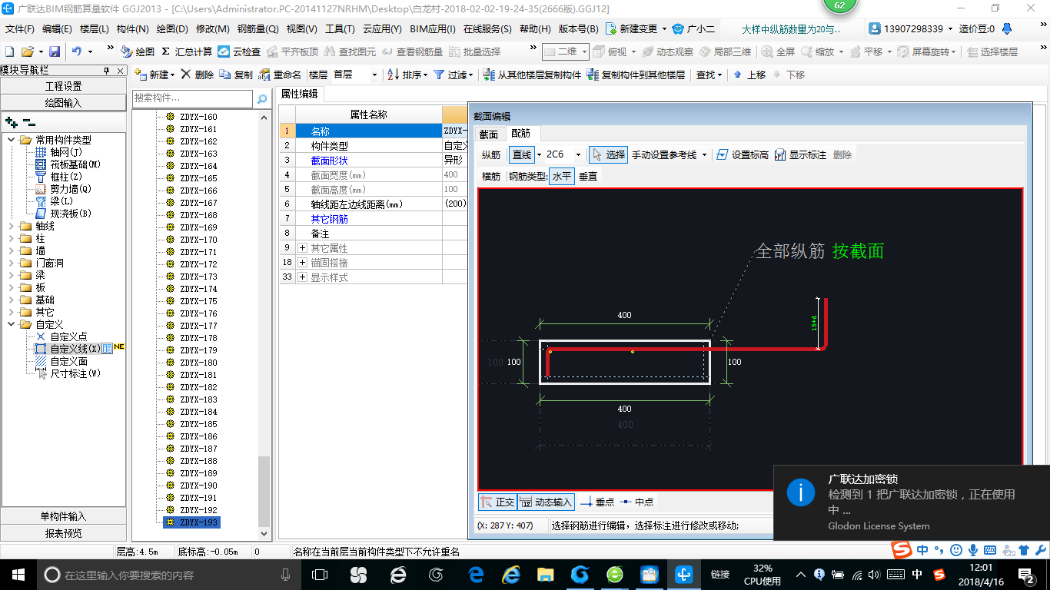Toggle 正交 orthogonal mode
This screenshot has height=590, width=1050.
497,502
